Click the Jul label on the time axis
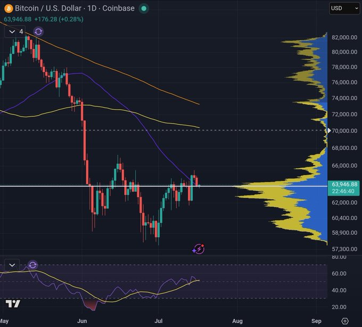The width and height of the screenshot is (362, 327). (159, 321)
